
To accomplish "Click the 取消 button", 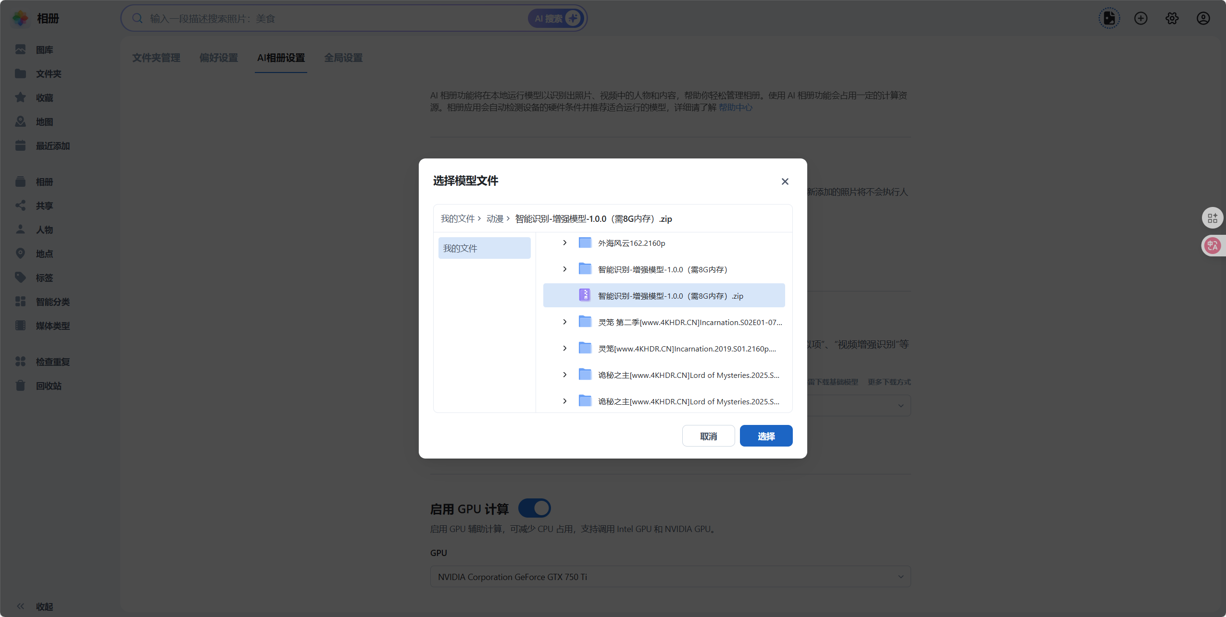I will click(708, 436).
